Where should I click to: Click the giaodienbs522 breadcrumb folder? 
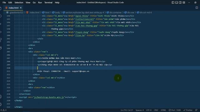[17, 12]
